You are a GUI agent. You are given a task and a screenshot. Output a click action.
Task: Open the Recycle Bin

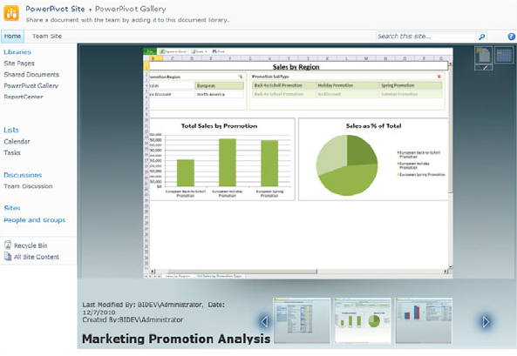[25, 245]
